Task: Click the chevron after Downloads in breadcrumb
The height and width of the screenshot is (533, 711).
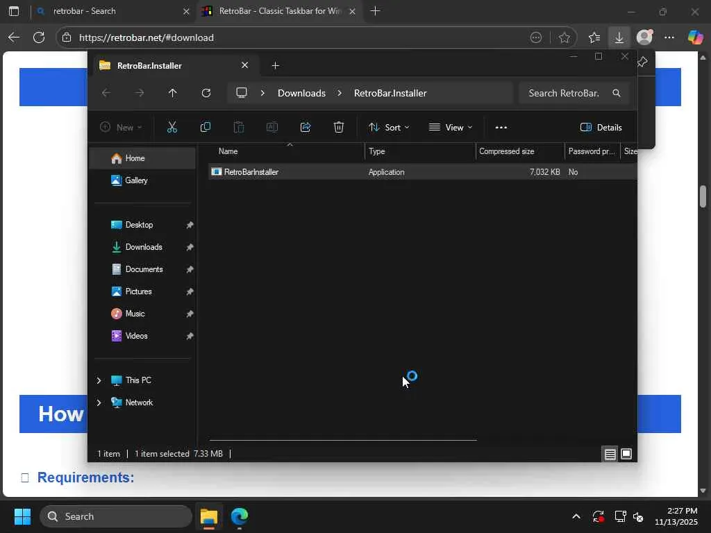Action: click(340, 93)
